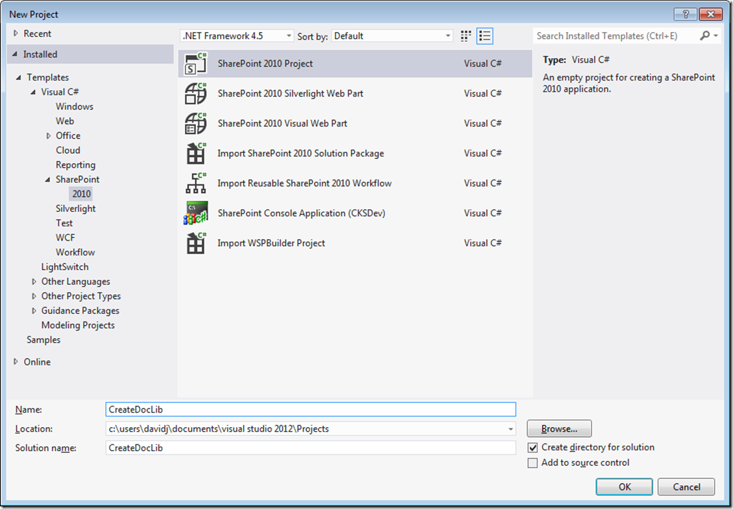Click the Solution name text field
The image size is (733, 509).
(311, 448)
